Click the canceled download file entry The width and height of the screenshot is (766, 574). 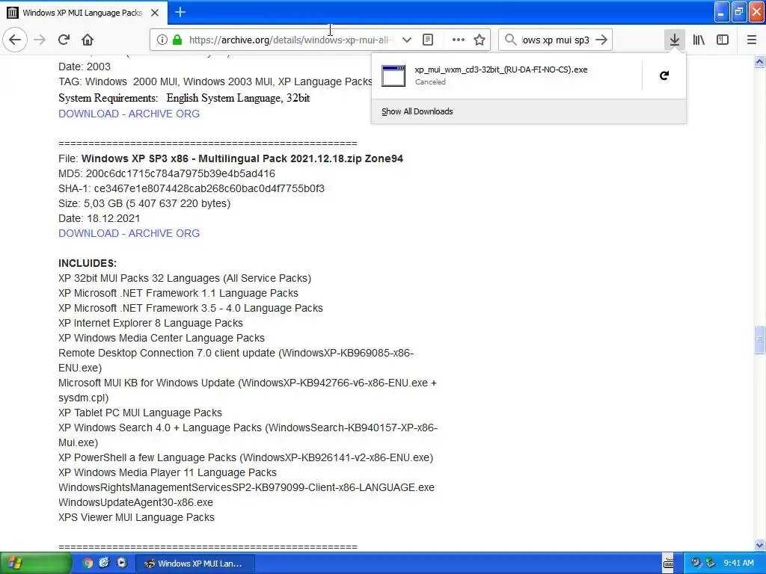click(x=506, y=75)
